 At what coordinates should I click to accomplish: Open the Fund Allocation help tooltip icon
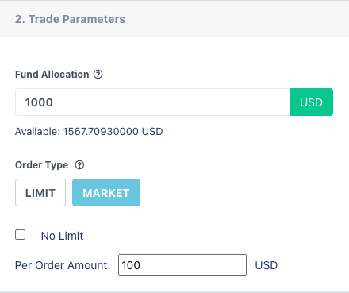(x=98, y=75)
